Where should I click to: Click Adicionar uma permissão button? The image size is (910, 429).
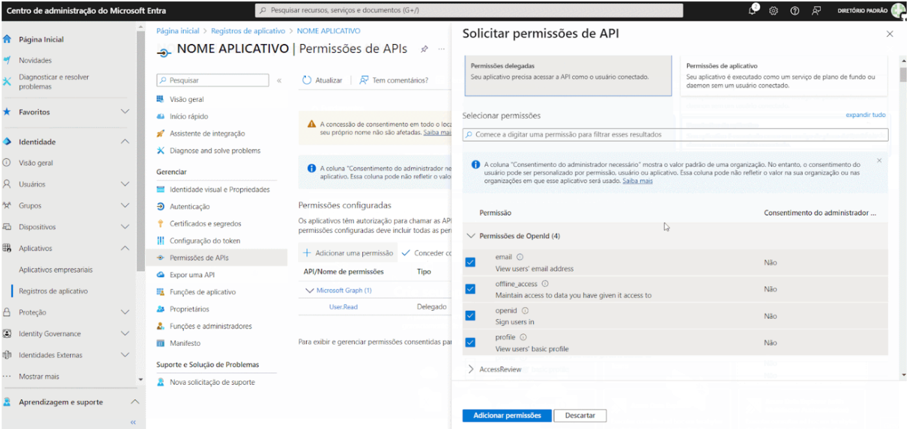tap(349, 253)
